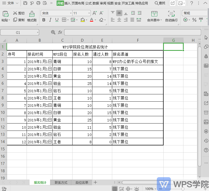The image size is (209, 191).
Task: Justify text alignment icon
Action: coord(132,20)
